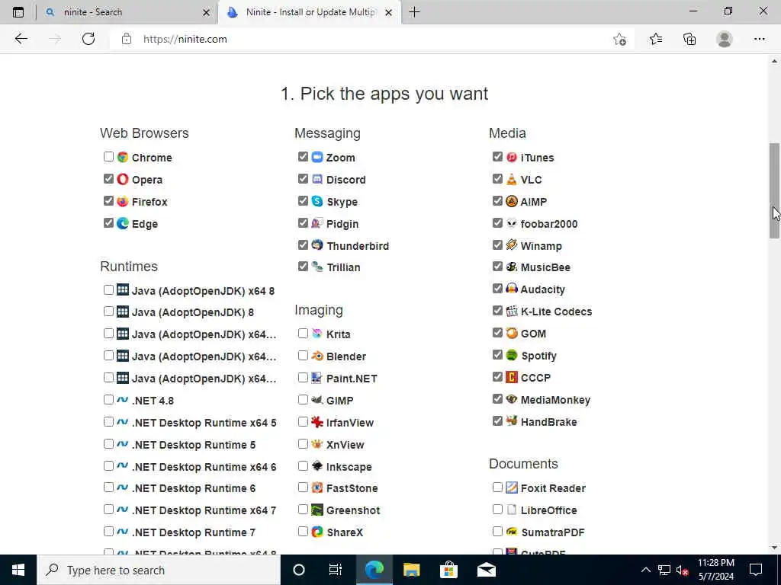Screen dimensions: 781x585
Task: Close the ninite - Search tab
Action: (206, 13)
